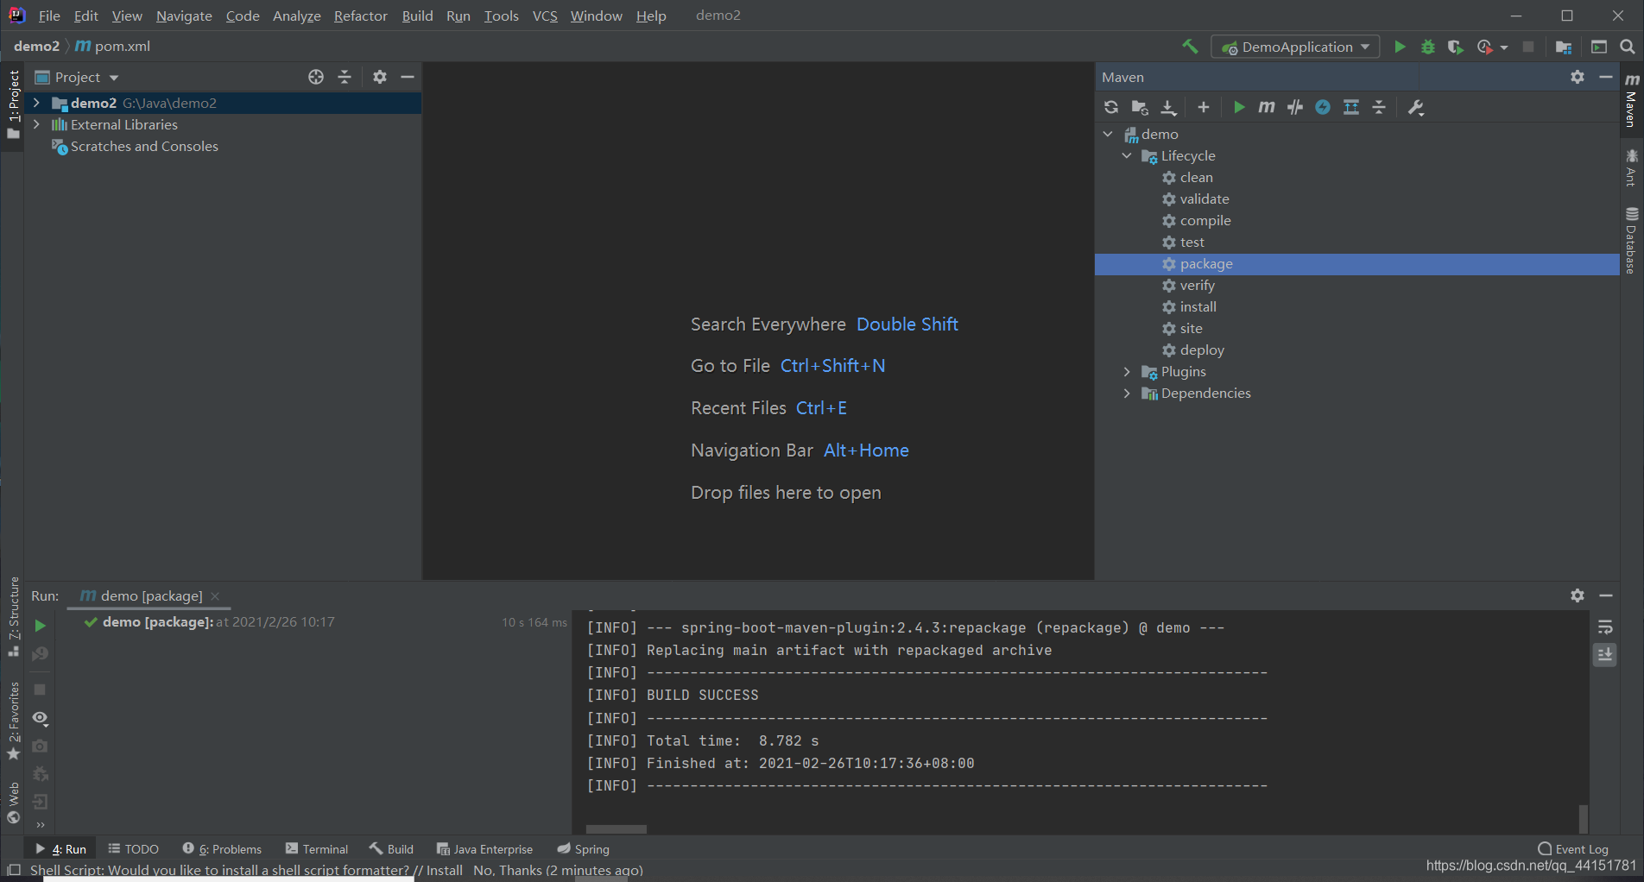Toggle scroll to end in Run console

tap(1605, 655)
